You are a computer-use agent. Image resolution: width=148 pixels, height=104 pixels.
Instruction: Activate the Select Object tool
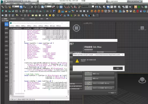21,7
